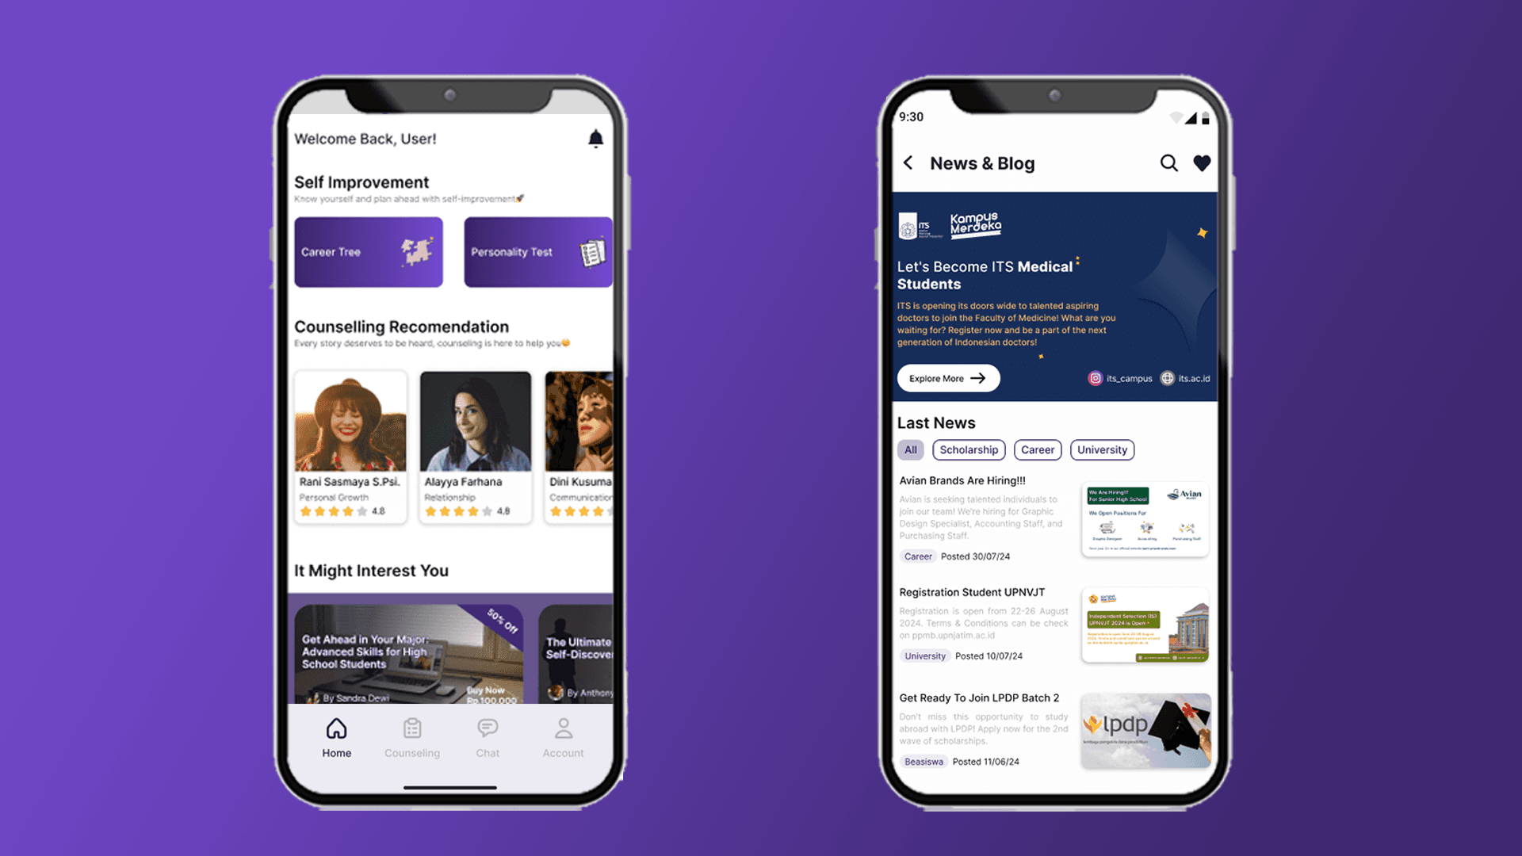Expand the All filter category
The width and height of the screenshot is (1522, 856).
[x=909, y=449]
